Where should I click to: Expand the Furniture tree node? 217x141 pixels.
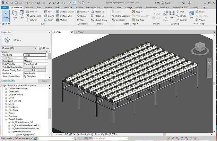click(x=6, y=116)
